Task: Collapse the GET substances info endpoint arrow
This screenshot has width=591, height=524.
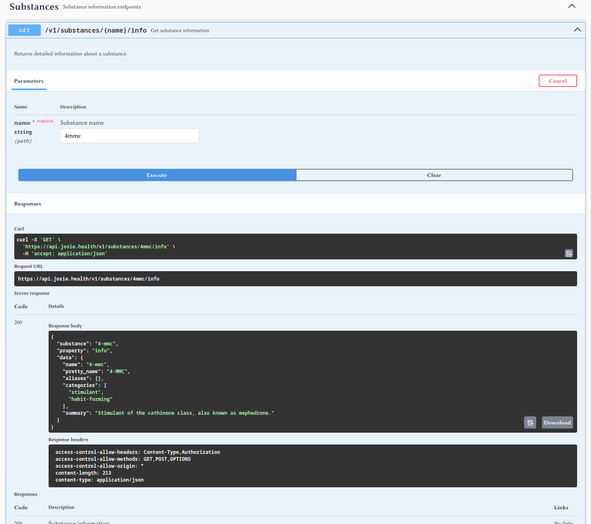Action: coord(577,30)
